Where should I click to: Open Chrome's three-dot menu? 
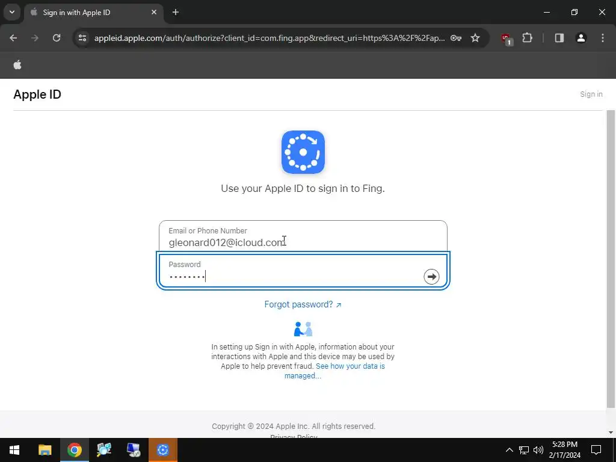click(603, 38)
